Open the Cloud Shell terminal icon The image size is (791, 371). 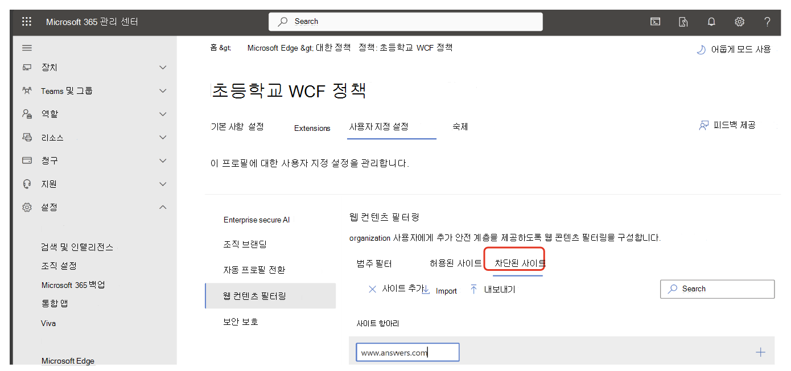point(655,22)
